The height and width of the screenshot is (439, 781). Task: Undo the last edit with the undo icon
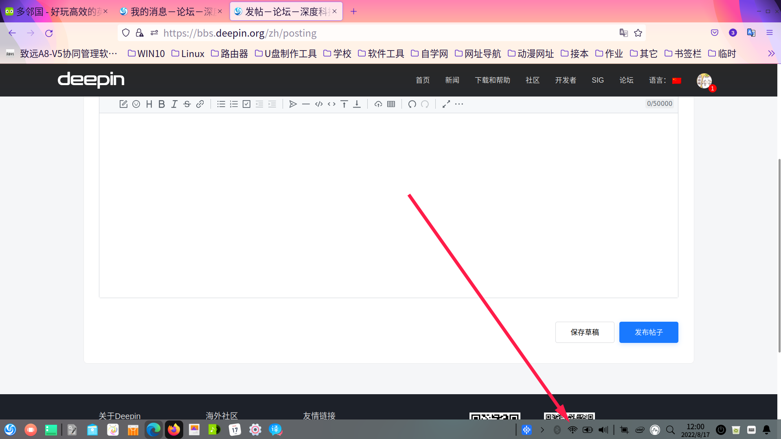(x=412, y=104)
